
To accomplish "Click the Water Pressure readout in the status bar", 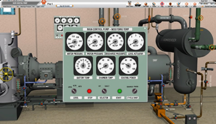I will [x=8, y=7].
